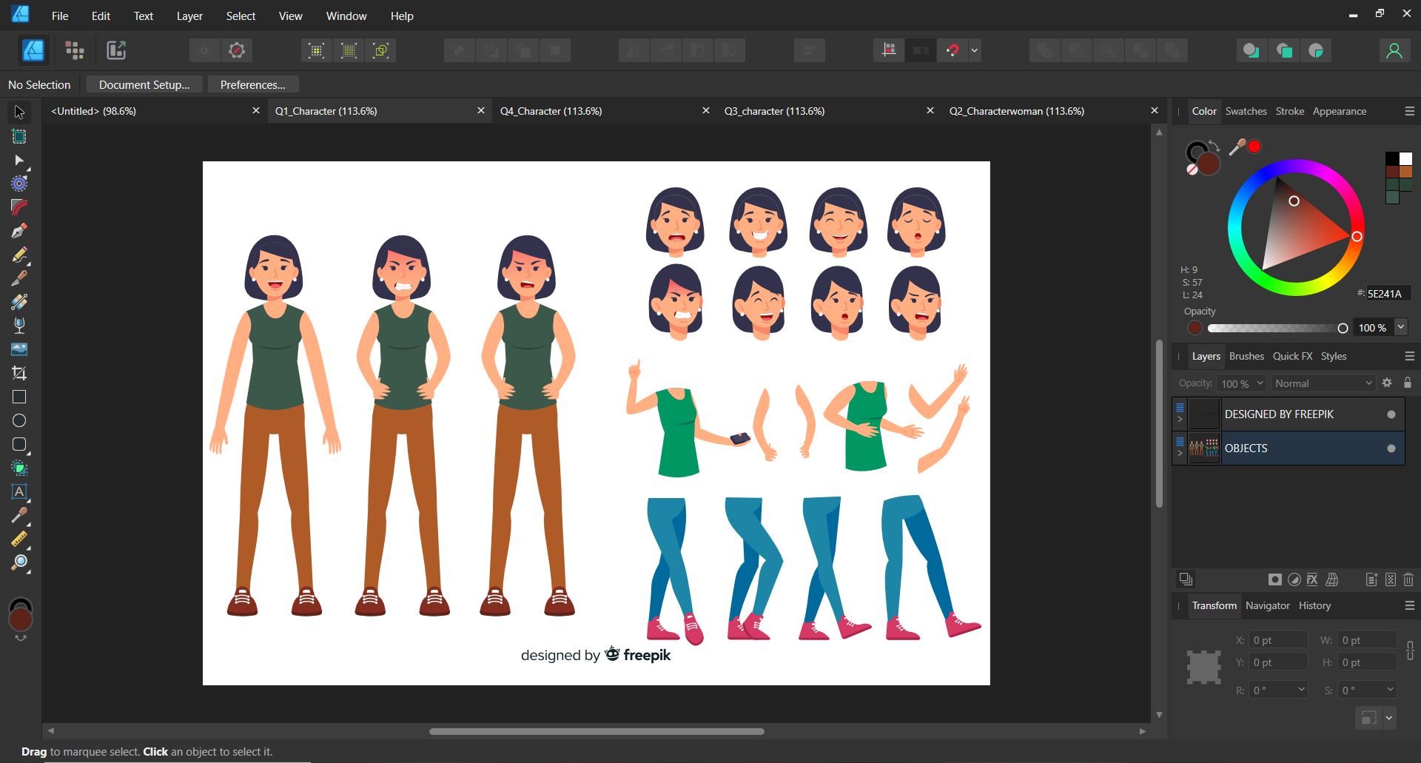Switch to the Swatches panel tab

pyautogui.click(x=1246, y=111)
